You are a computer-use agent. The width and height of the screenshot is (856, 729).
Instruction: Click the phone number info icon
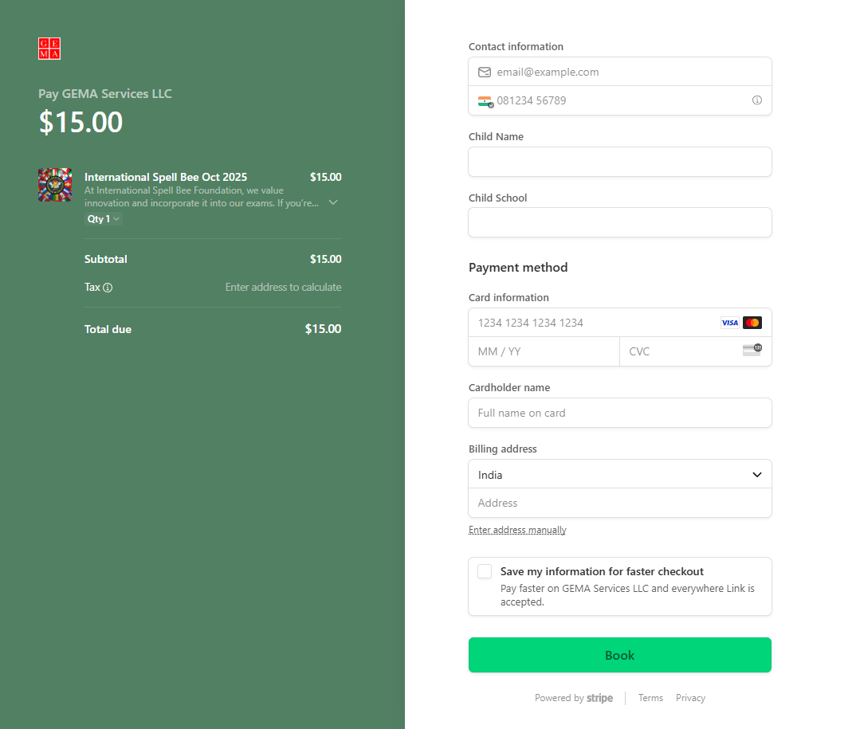[x=757, y=100]
